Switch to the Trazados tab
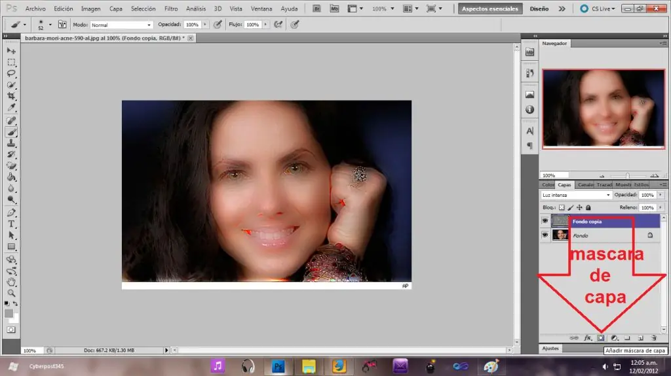The image size is (671, 376). (604, 185)
